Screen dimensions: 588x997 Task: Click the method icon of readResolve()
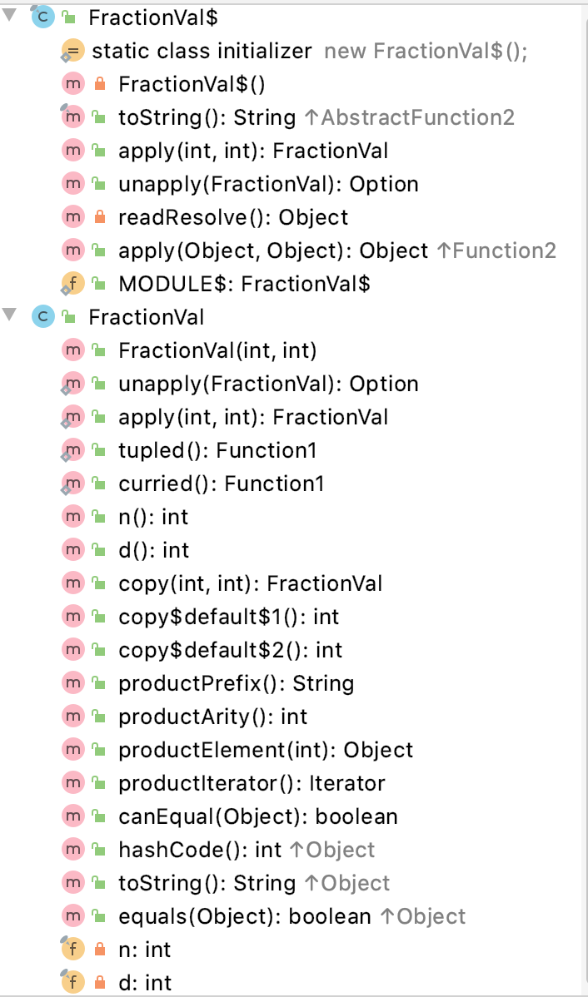[72, 217]
